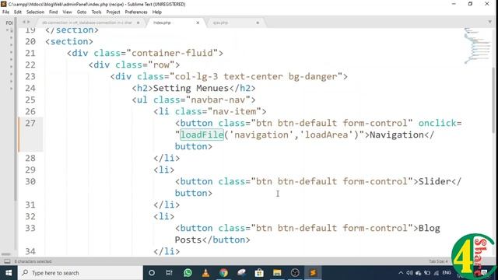Click the vertical editor scrollbar
The height and width of the screenshot is (280, 498).
(493, 100)
